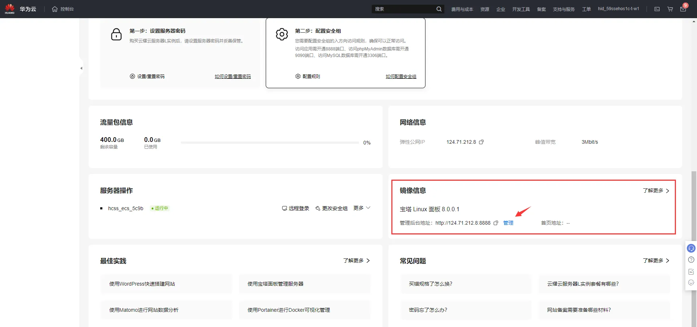Click the 运行中 status badge
This screenshot has width=697, height=327.
pyautogui.click(x=160, y=208)
